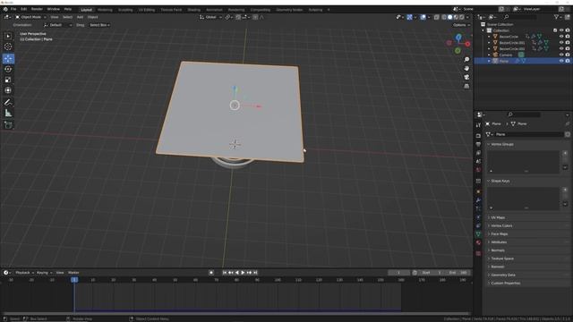573x322 pixels.
Task: Collapse the Vertex Groups panel
Action: click(x=502, y=145)
